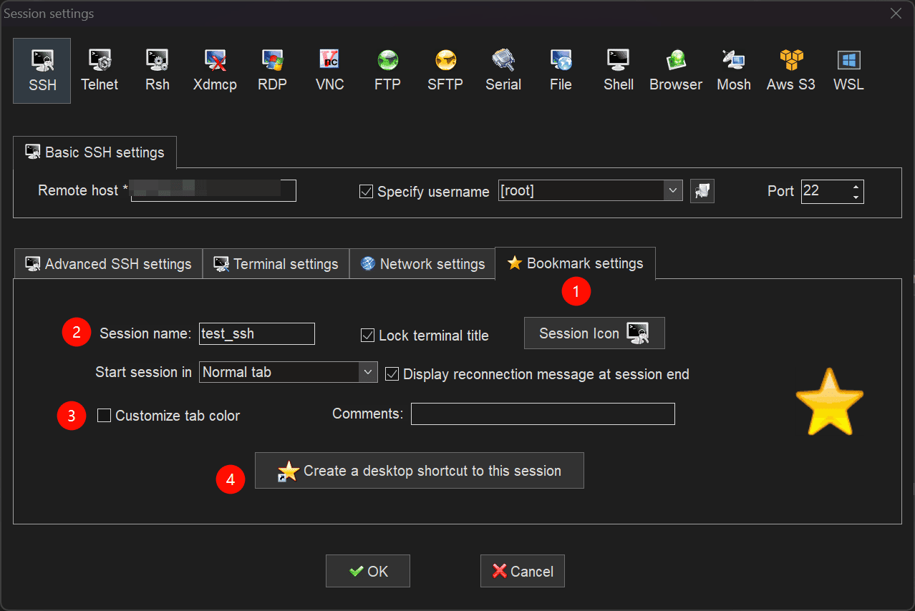Disable Display reconnection message checkbox

pyautogui.click(x=392, y=374)
